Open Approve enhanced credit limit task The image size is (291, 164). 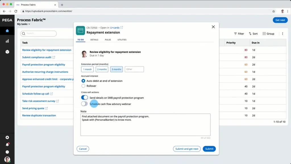pyautogui.click(x=48, y=79)
